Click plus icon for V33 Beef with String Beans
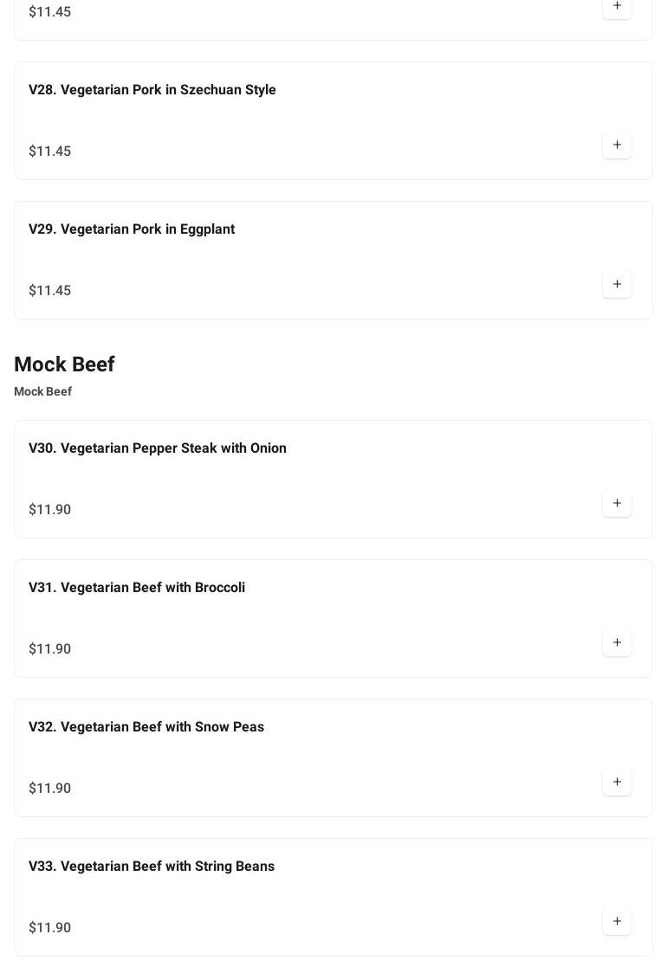The width and height of the screenshot is (667, 960). pos(617,921)
